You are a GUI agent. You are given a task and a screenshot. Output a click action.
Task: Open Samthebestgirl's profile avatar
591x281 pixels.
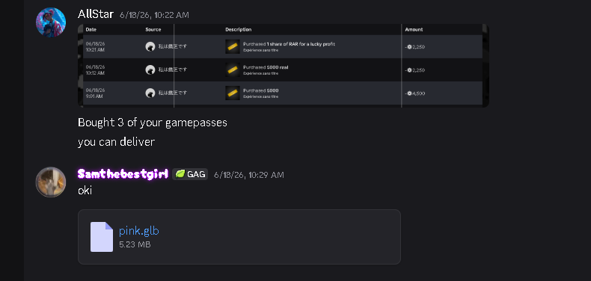[x=51, y=182]
